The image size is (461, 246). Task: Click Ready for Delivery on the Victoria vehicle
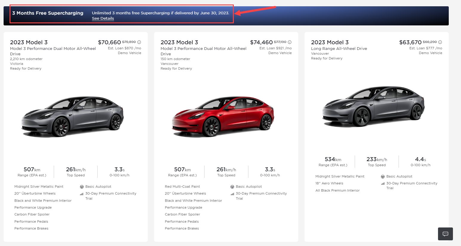[26, 68]
